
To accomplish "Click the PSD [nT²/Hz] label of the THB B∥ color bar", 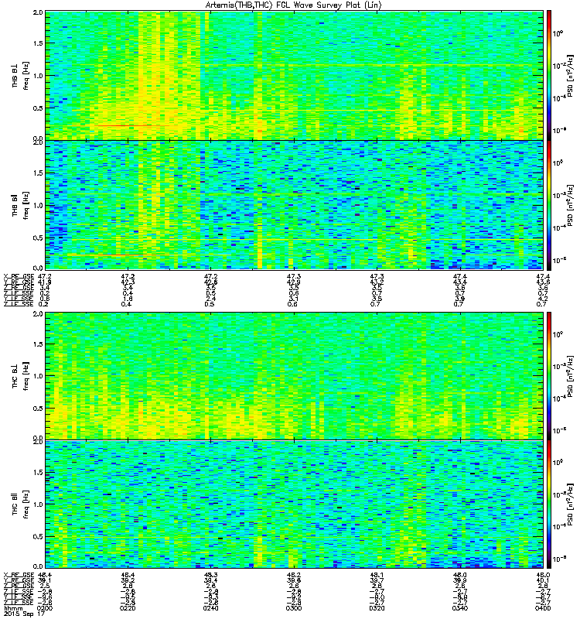I will click(x=571, y=206).
